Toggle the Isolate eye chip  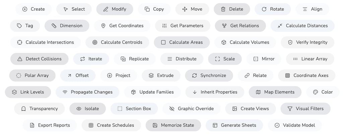[87, 109]
